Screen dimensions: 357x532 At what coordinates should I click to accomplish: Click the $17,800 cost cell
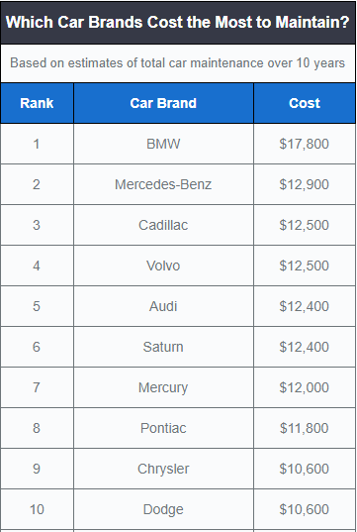click(x=305, y=144)
